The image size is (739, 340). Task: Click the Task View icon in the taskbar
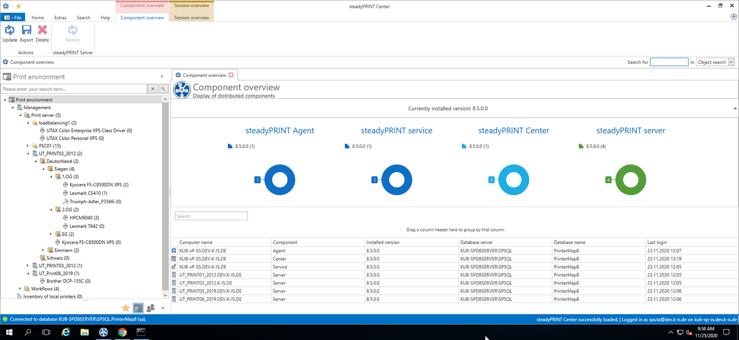[46, 332]
